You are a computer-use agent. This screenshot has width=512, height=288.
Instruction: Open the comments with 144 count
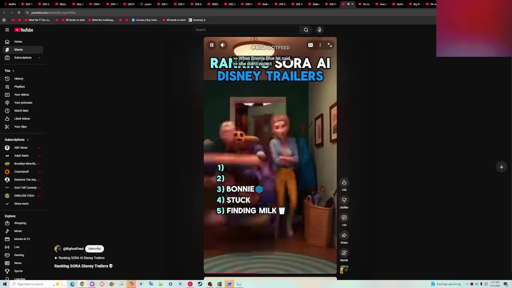pos(344,218)
